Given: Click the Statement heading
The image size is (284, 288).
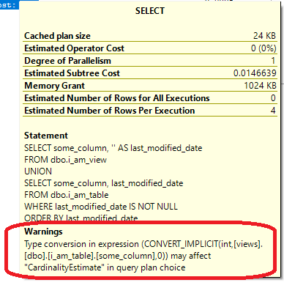Looking at the screenshot, I should click(46, 136).
